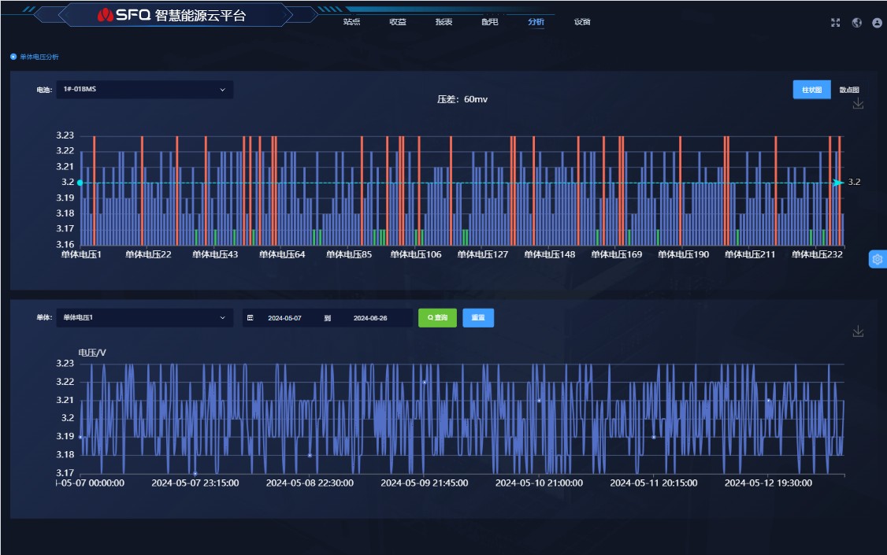Open the floating settings gear tab

tap(878, 259)
